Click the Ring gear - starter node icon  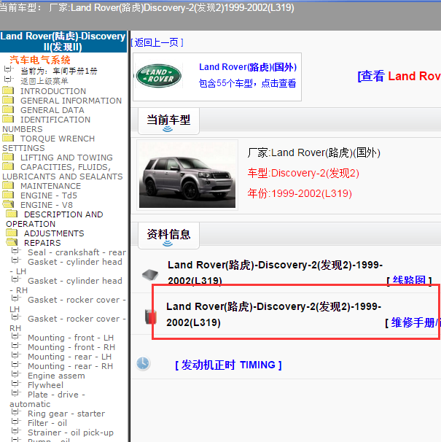16,412
